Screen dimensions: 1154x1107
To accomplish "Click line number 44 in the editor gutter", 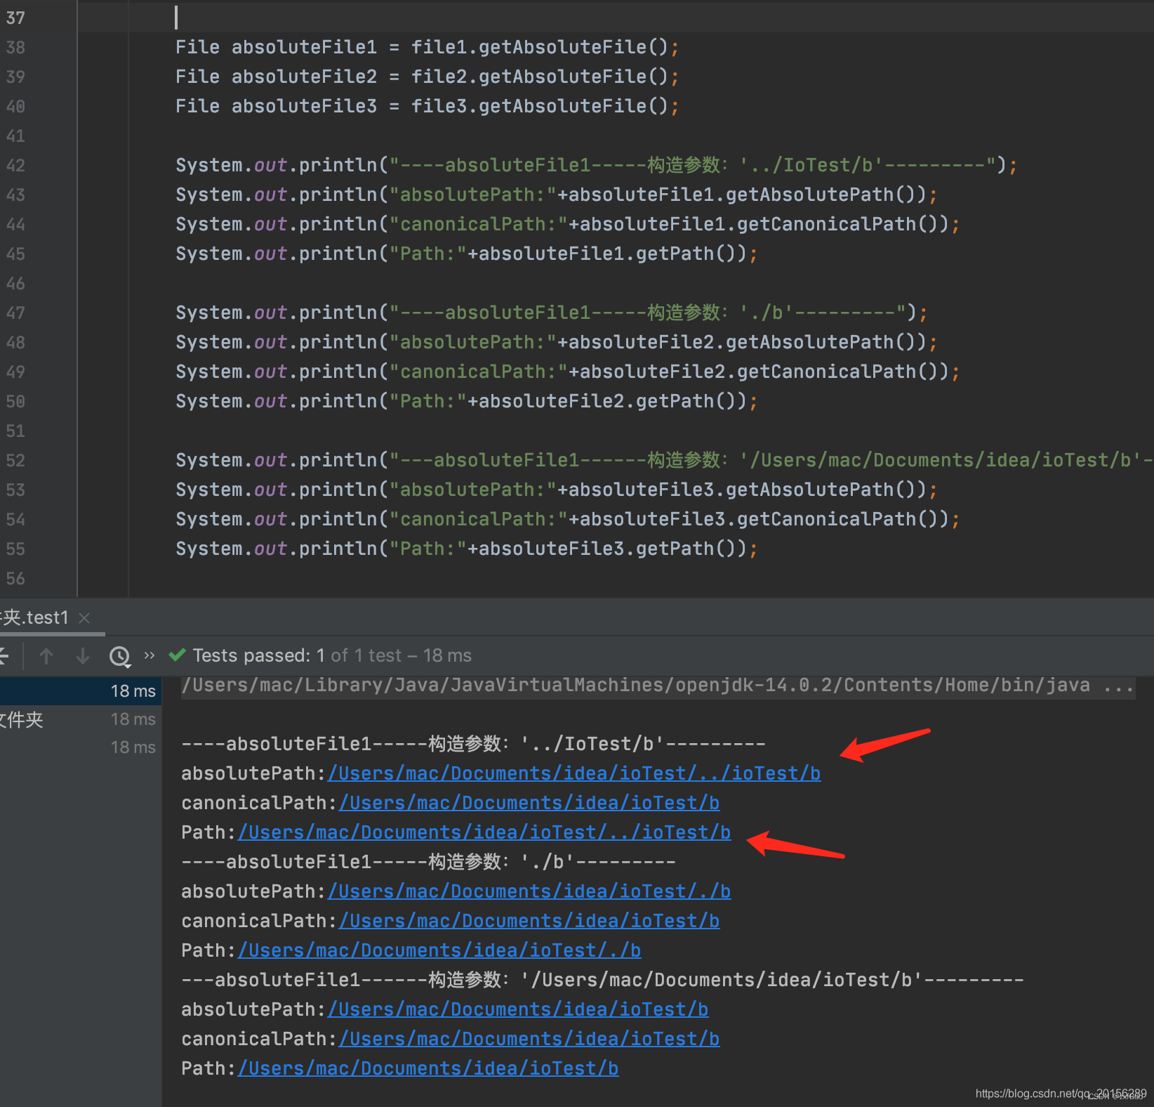I will coord(15,224).
